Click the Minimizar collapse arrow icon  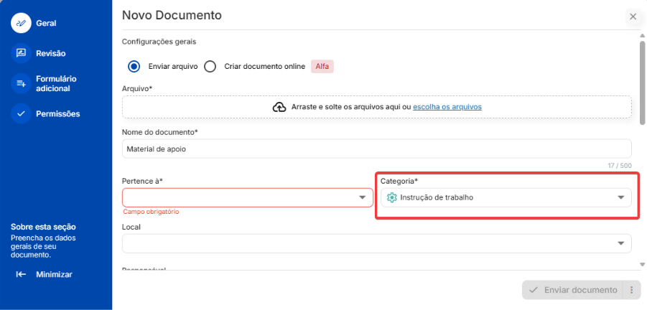coord(21,274)
